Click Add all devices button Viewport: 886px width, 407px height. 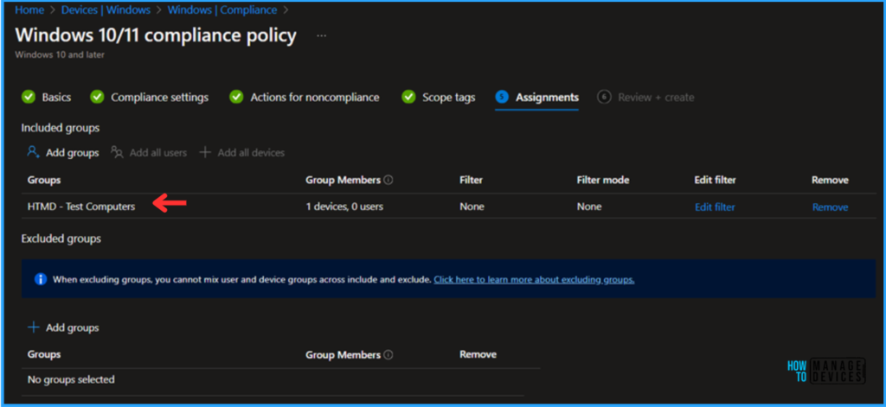[x=251, y=152]
